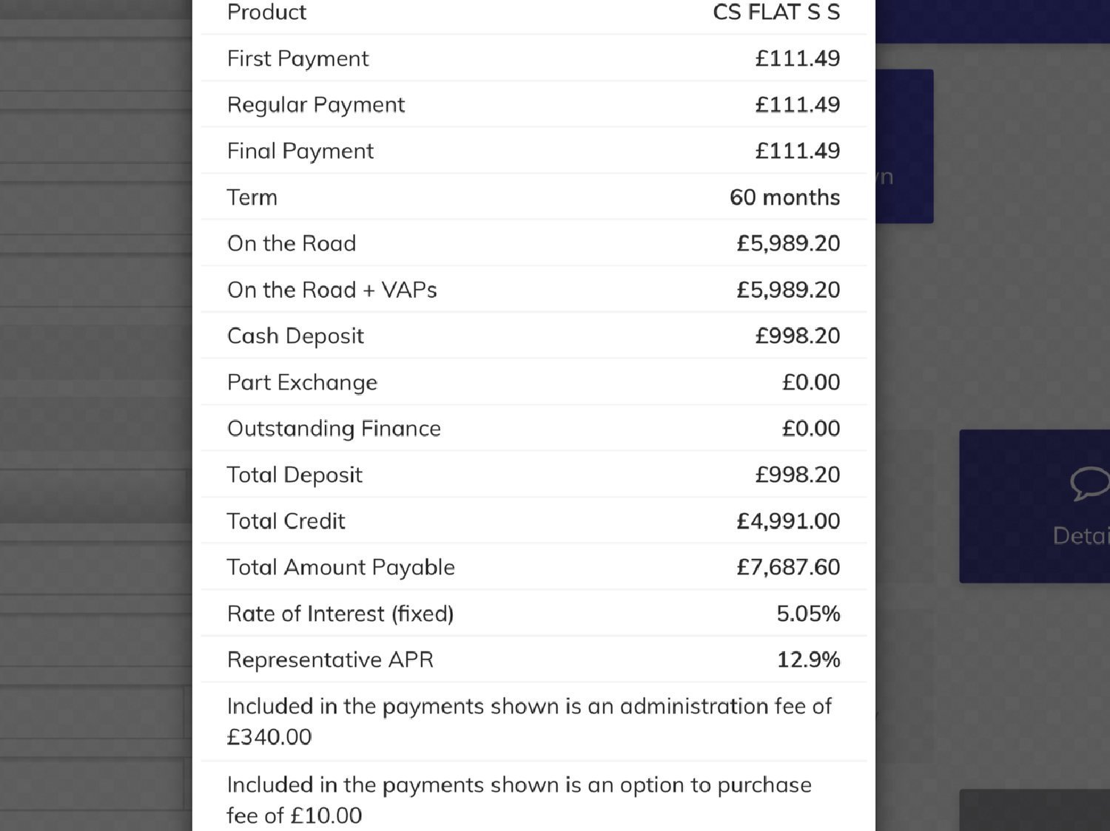Click the Term value of 60 months
This screenshot has width=1110, height=831.
point(784,197)
